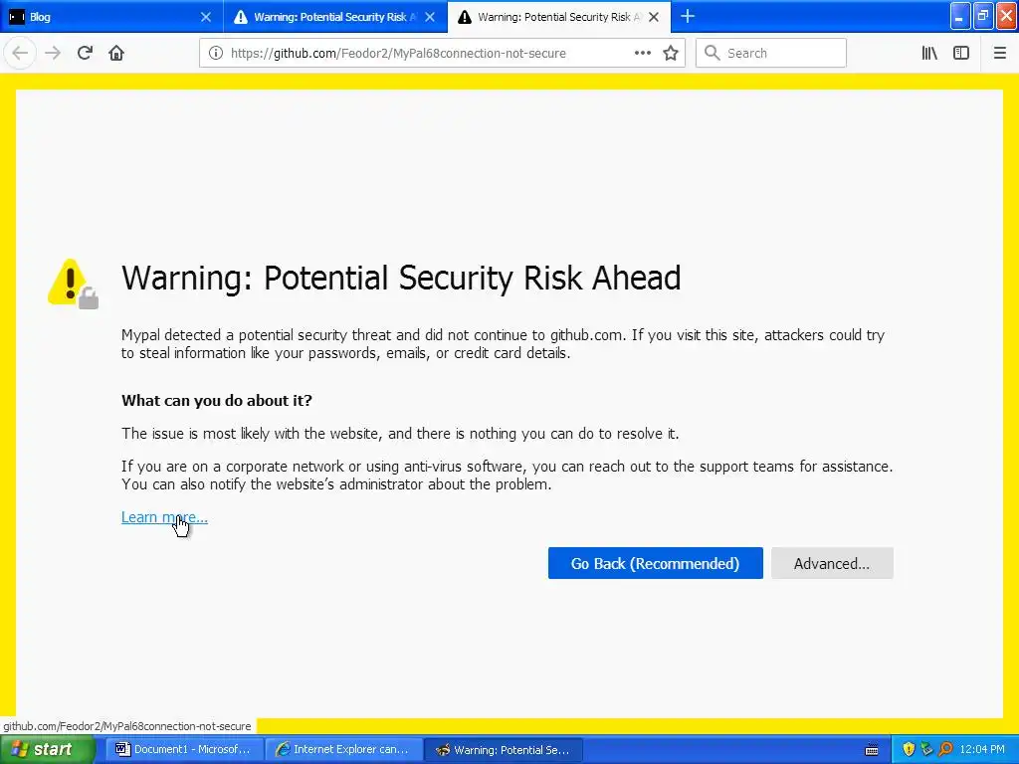Open a new tab with plus

point(688,16)
